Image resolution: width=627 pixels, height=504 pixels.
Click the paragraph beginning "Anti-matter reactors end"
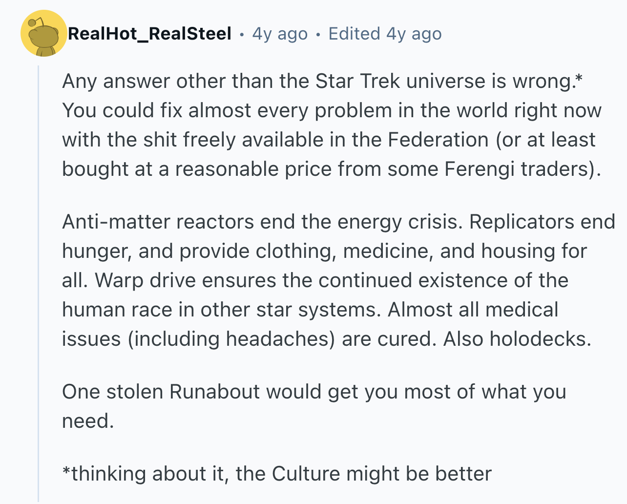pyautogui.click(x=338, y=280)
